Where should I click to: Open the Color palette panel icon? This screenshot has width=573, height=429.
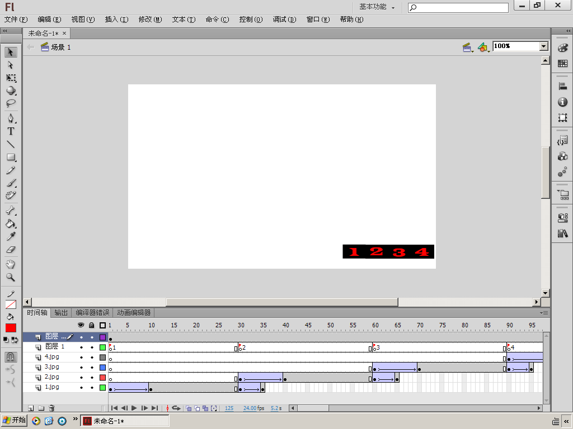563,48
